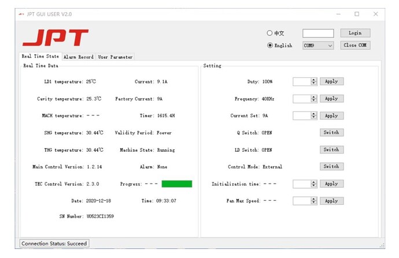Click the Alarm None value
Viewport: 399px width, 258px height.
point(162,167)
